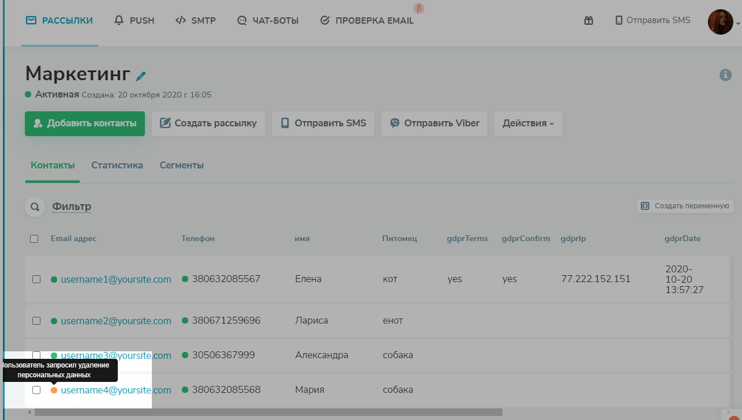Click the pencil icon next to Маркетинг title
The width and height of the screenshot is (742, 420).
(141, 76)
